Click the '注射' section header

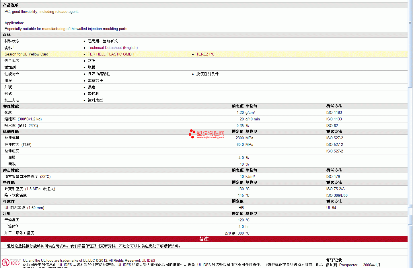click(7, 214)
